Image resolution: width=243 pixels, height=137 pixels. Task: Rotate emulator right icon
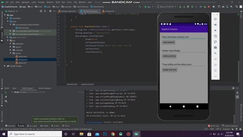(x=215, y=42)
